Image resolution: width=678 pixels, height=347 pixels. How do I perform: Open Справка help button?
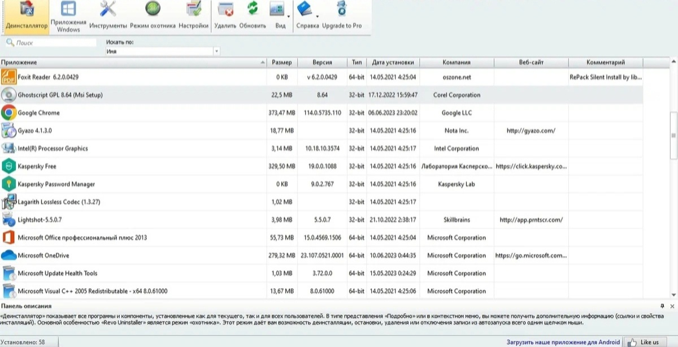[307, 16]
